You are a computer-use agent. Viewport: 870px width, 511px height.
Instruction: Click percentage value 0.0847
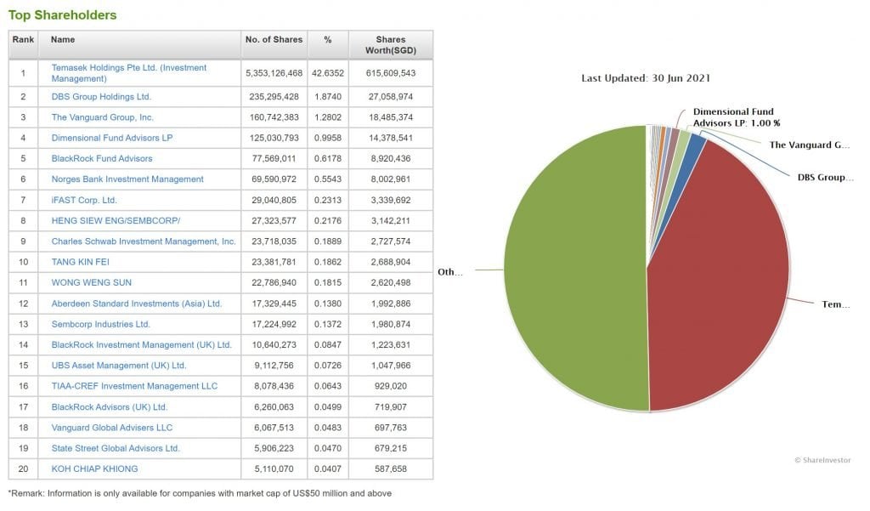[x=328, y=344]
